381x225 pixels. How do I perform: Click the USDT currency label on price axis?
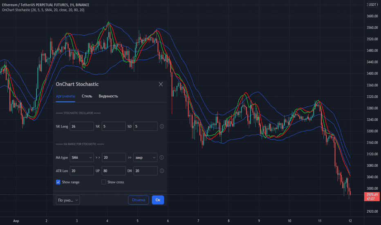pos(372,4)
